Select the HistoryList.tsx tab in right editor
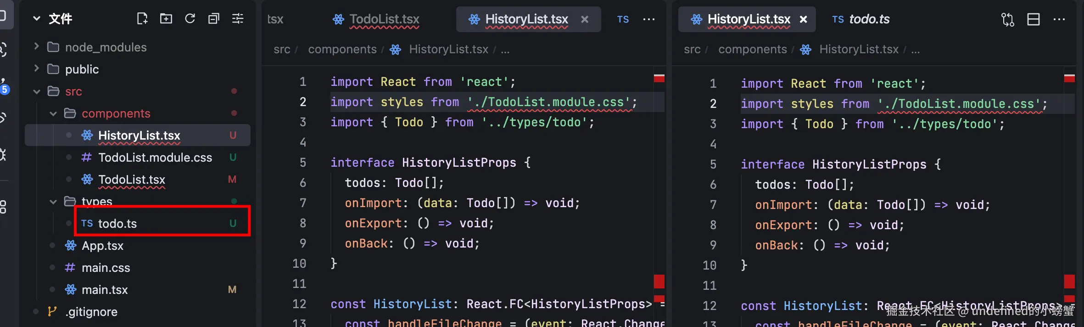This screenshot has width=1084, height=327. pyautogui.click(x=747, y=19)
